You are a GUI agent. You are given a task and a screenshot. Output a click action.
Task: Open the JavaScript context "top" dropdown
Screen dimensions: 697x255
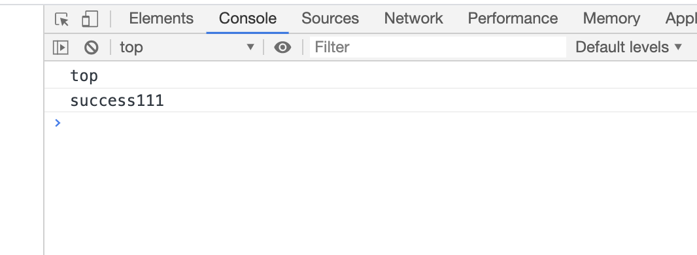click(x=187, y=47)
